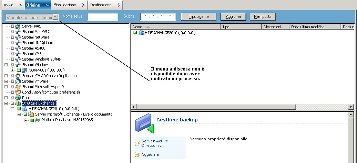
Task: Toggle the COMP-001 selection box
Action: pos(19,70)
